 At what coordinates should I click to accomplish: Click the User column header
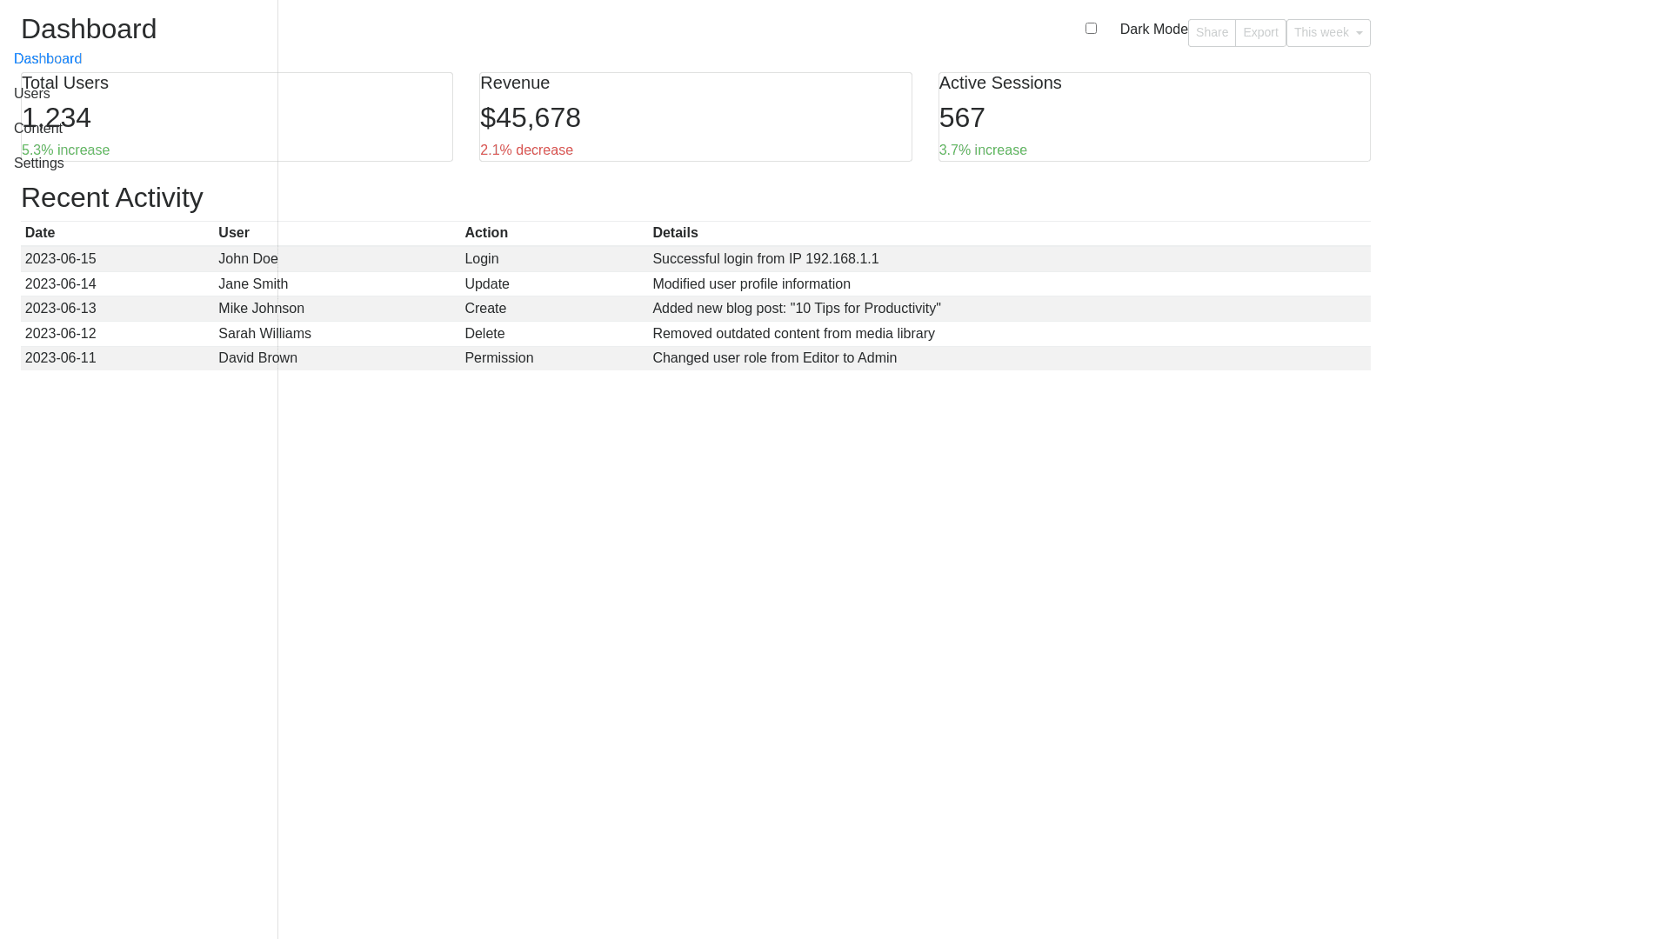(x=234, y=233)
